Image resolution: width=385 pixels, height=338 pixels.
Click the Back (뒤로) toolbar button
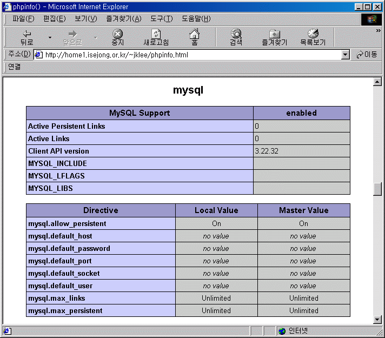click(26, 37)
